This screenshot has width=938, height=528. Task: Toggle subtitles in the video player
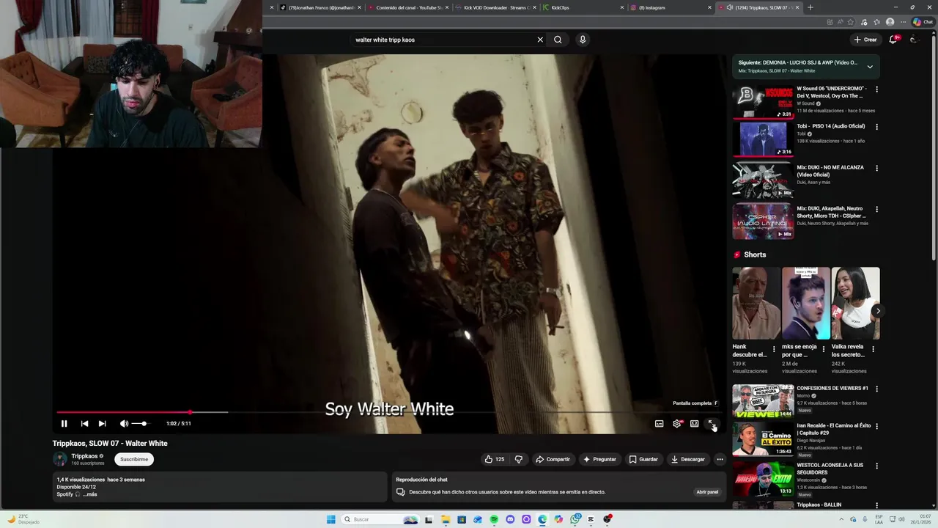coord(659,424)
